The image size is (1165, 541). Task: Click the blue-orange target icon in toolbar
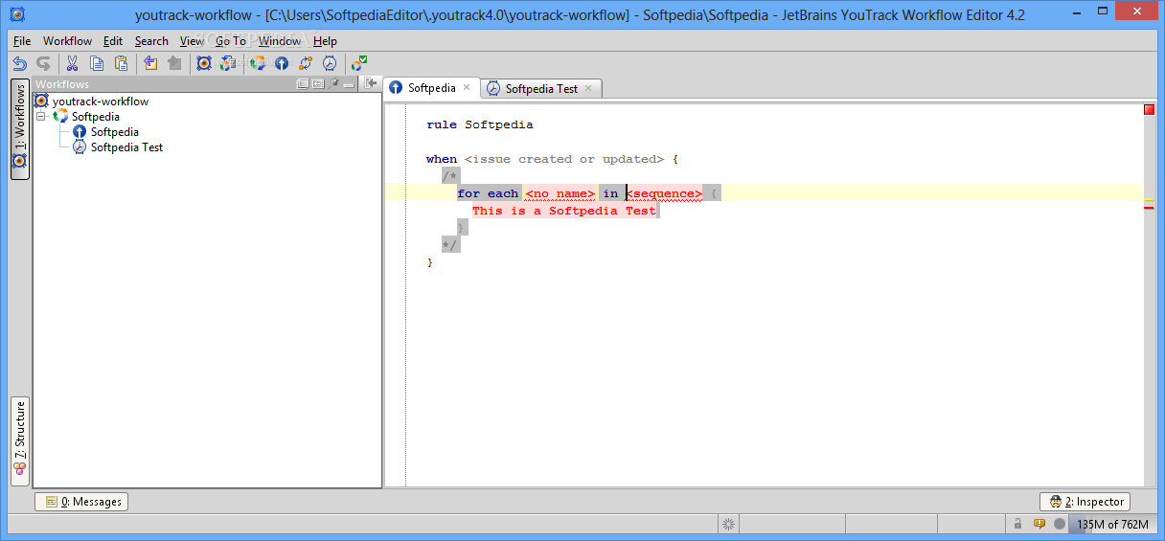click(204, 63)
